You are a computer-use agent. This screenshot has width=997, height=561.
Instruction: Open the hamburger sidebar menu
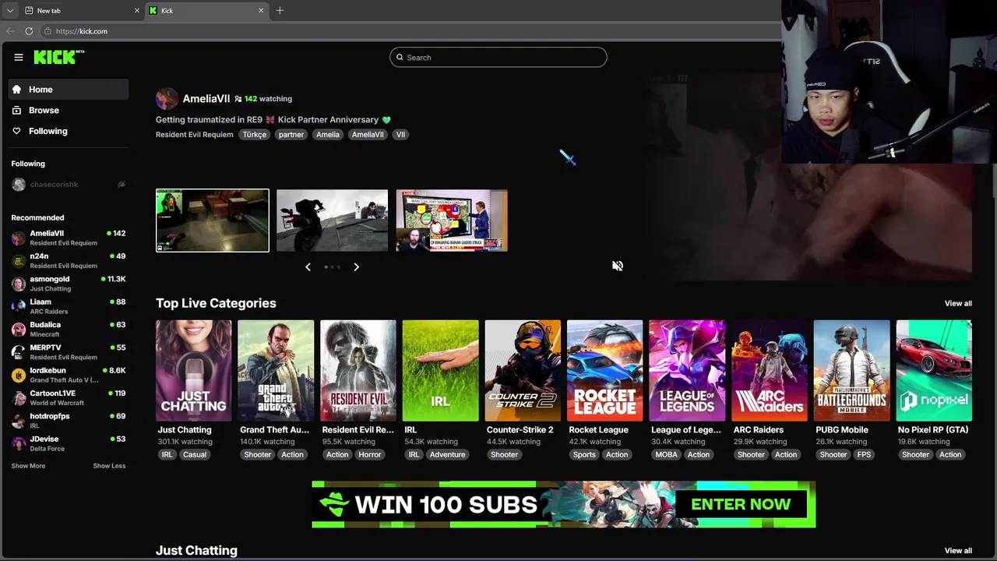(18, 57)
